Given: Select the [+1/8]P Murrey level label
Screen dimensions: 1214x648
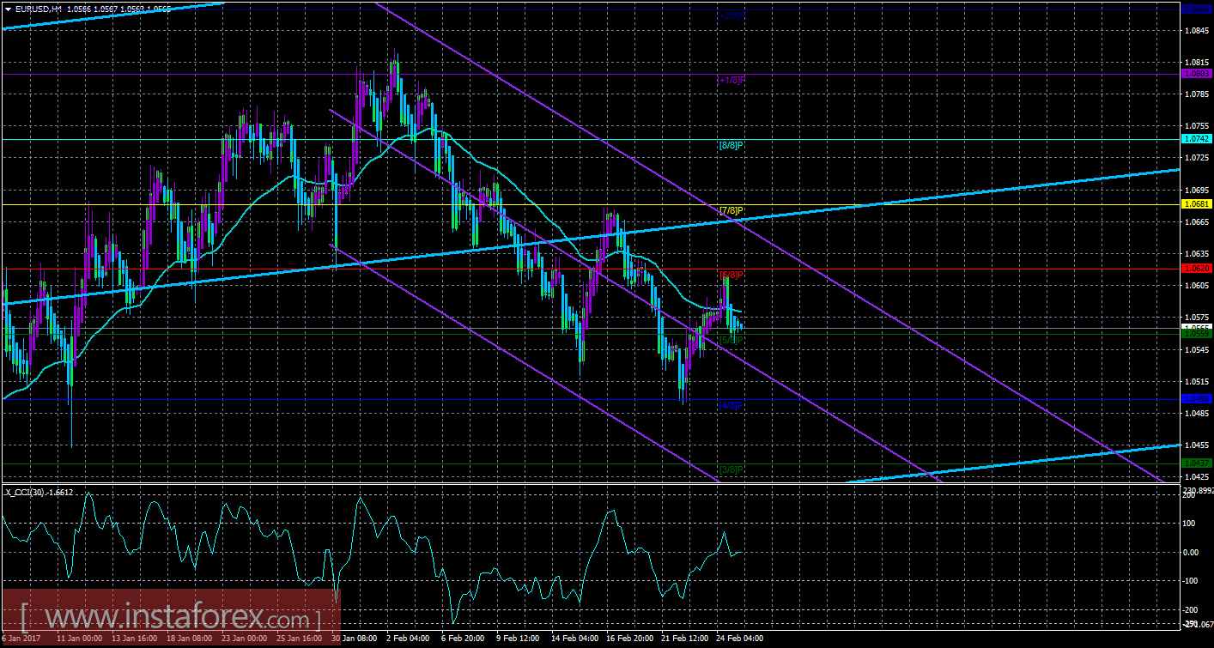Looking at the screenshot, I should (x=731, y=80).
